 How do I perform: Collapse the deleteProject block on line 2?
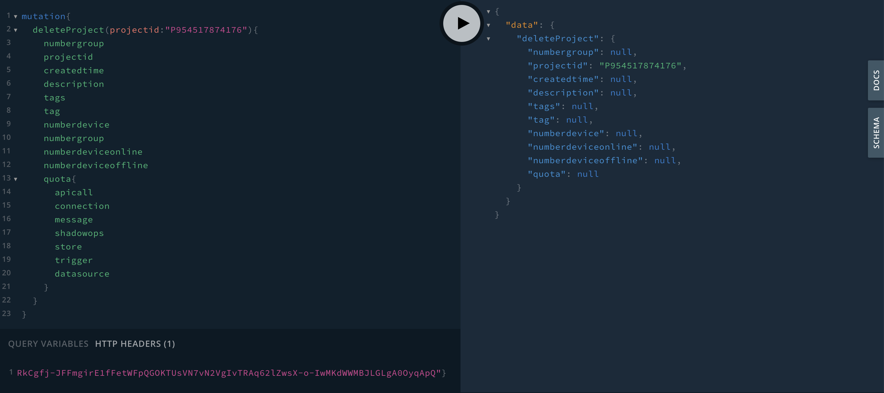[15, 30]
